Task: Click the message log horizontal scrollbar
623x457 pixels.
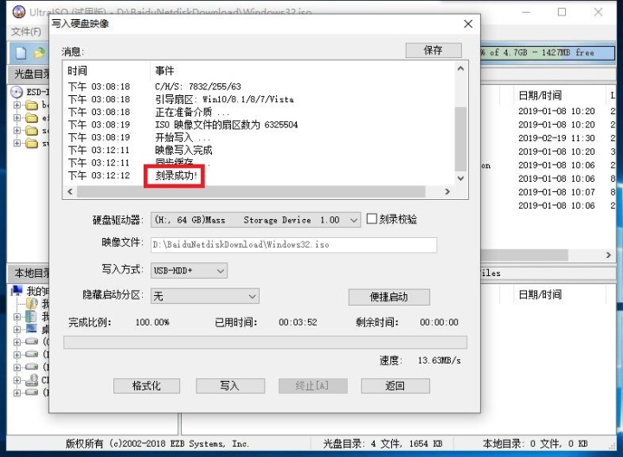Action: click(251, 191)
